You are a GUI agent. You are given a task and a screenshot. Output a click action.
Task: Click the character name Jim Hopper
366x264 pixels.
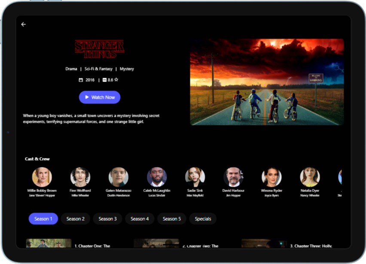pyautogui.click(x=233, y=195)
